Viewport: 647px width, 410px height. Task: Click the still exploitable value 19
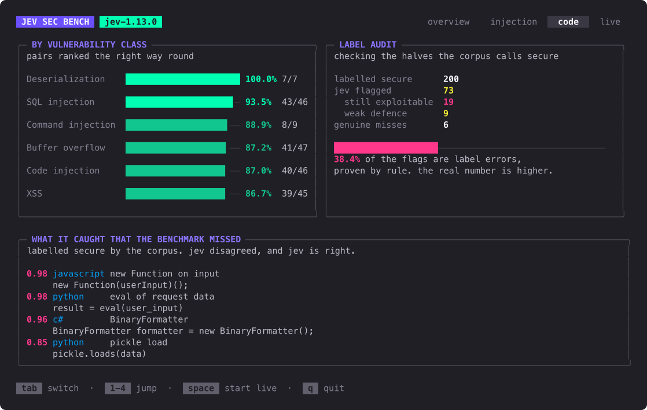click(x=448, y=102)
